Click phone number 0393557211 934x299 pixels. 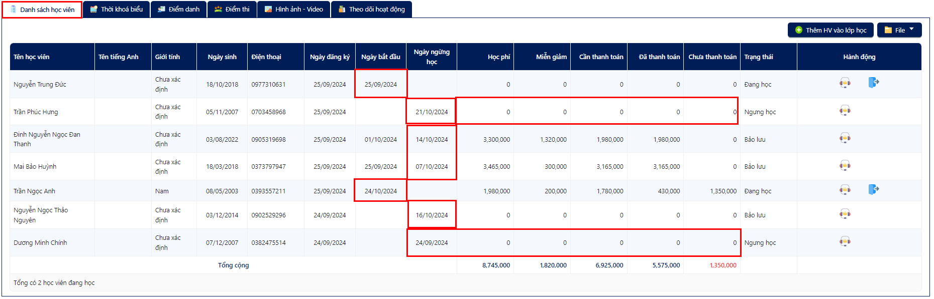pyautogui.click(x=268, y=191)
